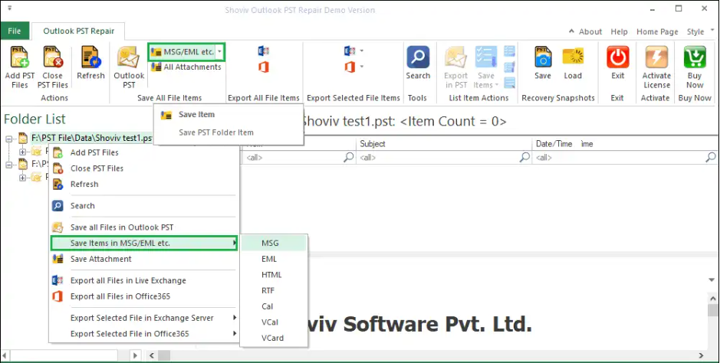The width and height of the screenshot is (720, 363).
Task: Expand Export Selected File in Exchange Server
Action: pos(143,318)
